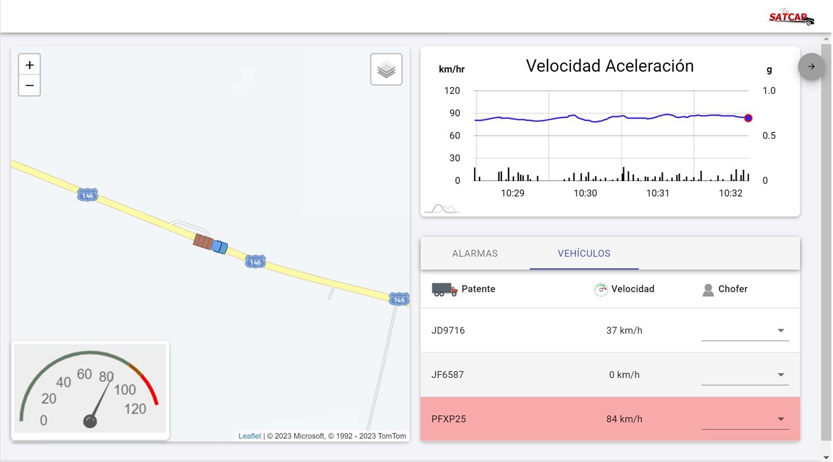Click the red data point on the speed chart
The image size is (833, 462).
coord(748,118)
